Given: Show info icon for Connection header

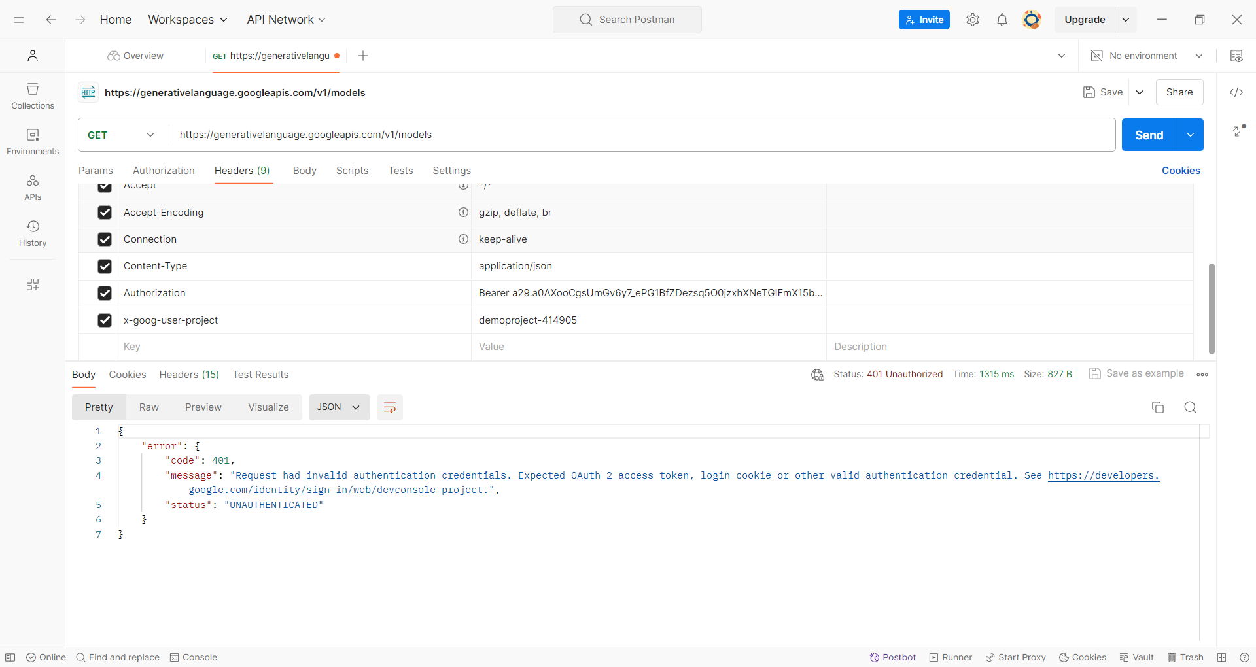Looking at the screenshot, I should 463,239.
